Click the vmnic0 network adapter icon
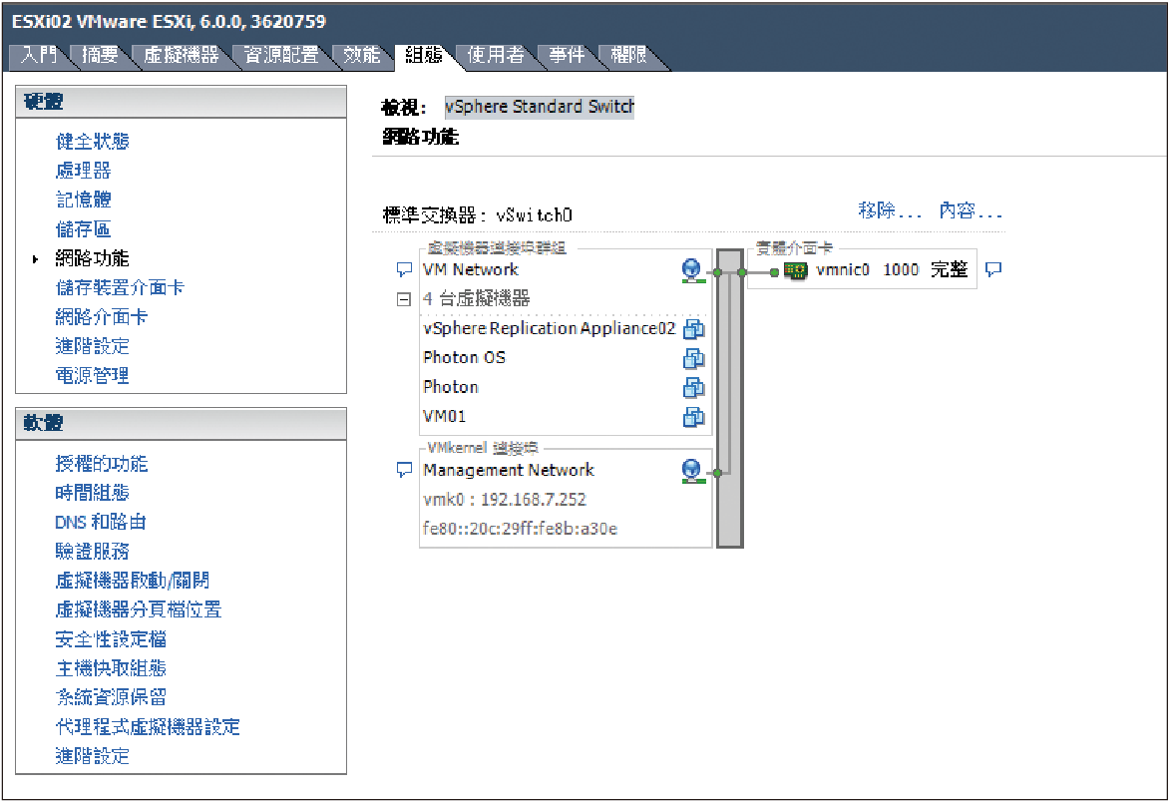The width and height of the screenshot is (1170, 803). pyautogui.click(x=795, y=271)
